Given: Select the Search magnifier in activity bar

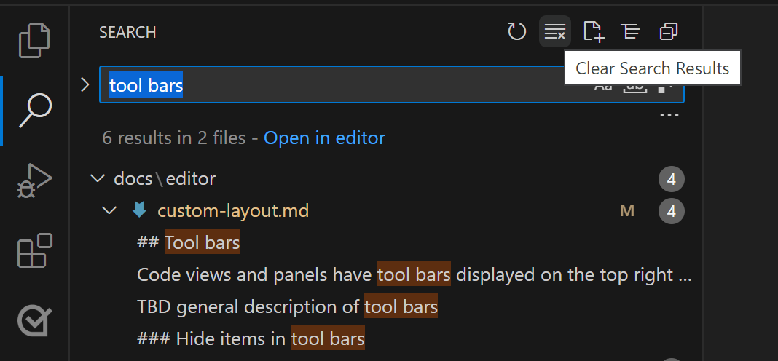Looking at the screenshot, I should pos(34,110).
